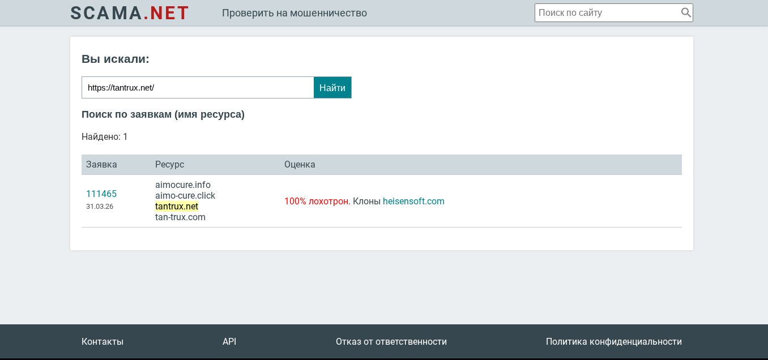Follow the heisensoft.com clone link
This screenshot has width=768, height=360.
413,202
